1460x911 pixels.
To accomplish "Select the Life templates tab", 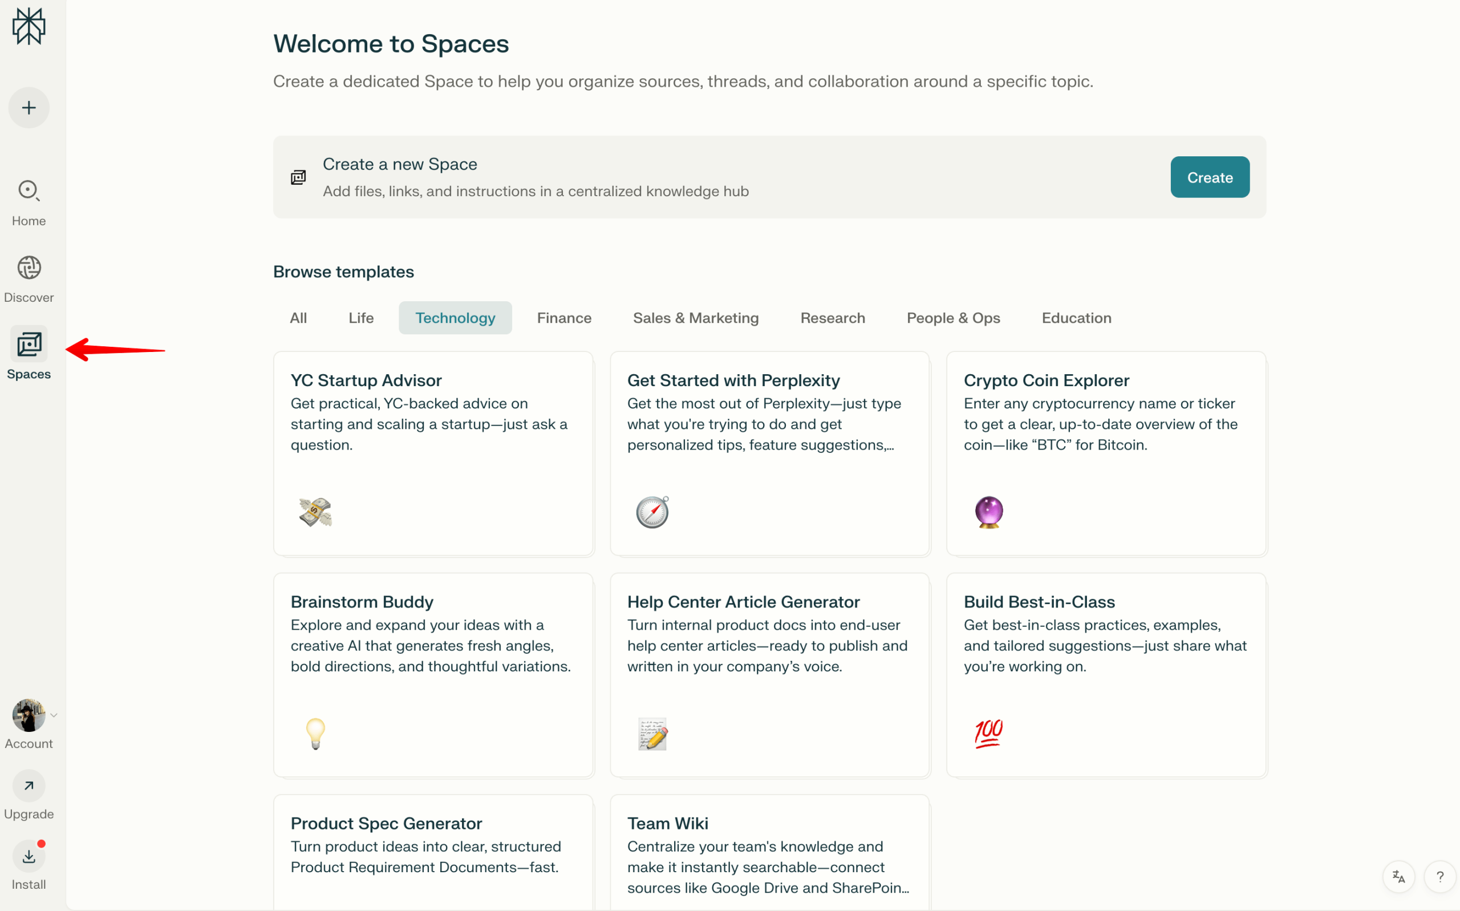I will click(x=361, y=318).
